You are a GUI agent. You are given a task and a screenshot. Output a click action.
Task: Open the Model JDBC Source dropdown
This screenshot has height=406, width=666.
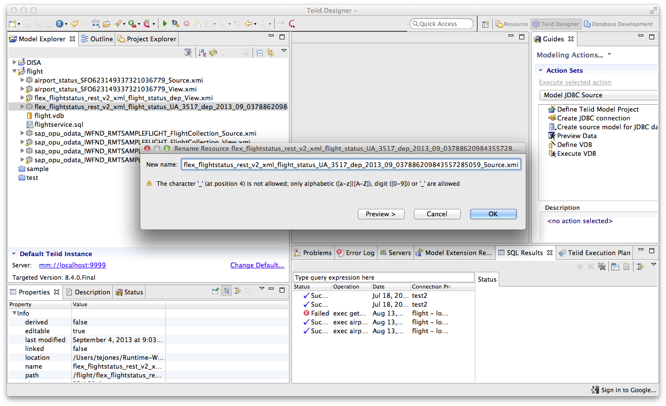(x=599, y=95)
